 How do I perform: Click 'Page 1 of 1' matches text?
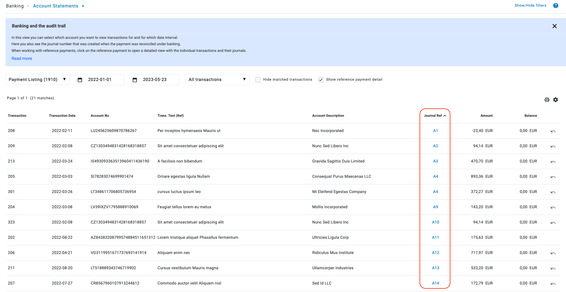[x=31, y=98]
